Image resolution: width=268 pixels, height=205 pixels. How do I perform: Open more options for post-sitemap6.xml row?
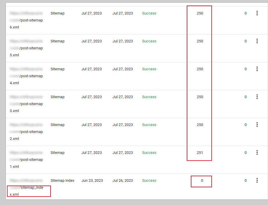point(257,13)
